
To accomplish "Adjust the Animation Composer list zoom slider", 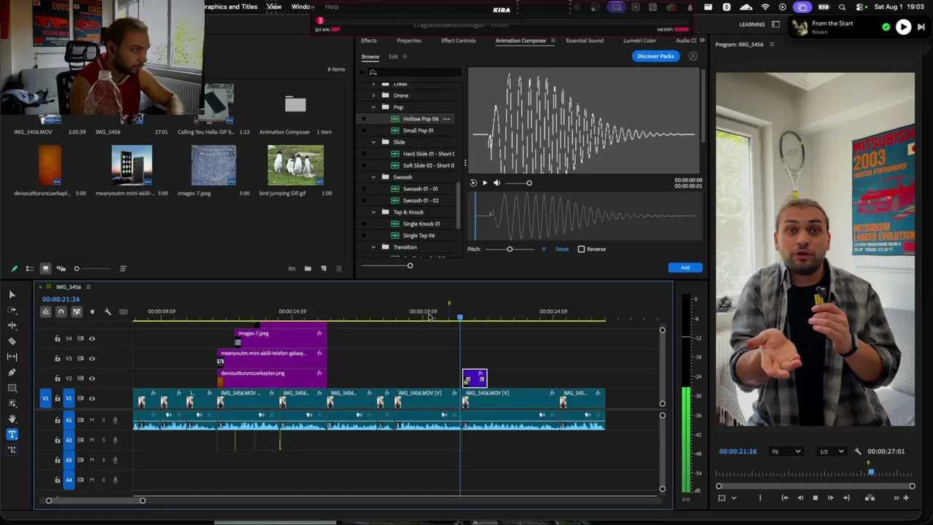I will [x=410, y=265].
